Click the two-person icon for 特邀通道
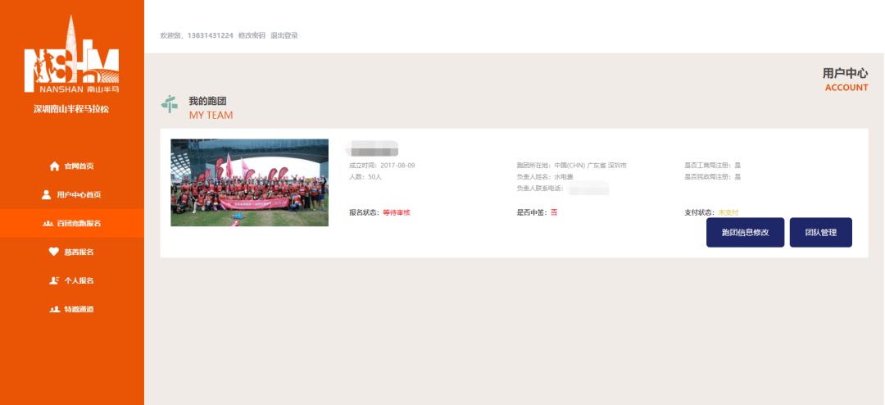The image size is (885, 405). [55, 309]
